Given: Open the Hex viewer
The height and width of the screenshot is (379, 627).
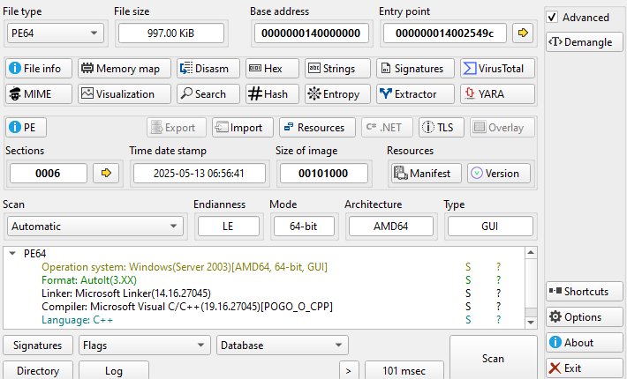Looking at the screenshot, I should click(x=268, y=69).
